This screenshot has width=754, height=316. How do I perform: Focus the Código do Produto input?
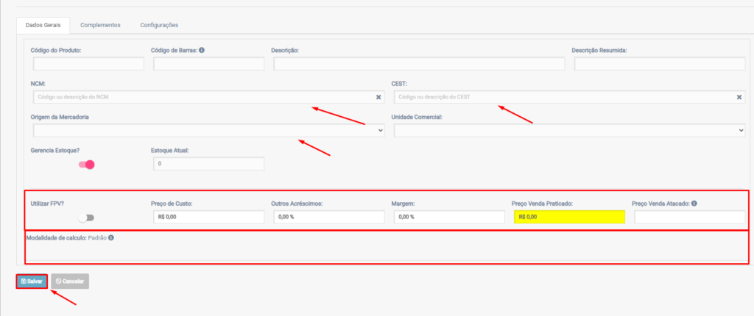pos(88,64)
